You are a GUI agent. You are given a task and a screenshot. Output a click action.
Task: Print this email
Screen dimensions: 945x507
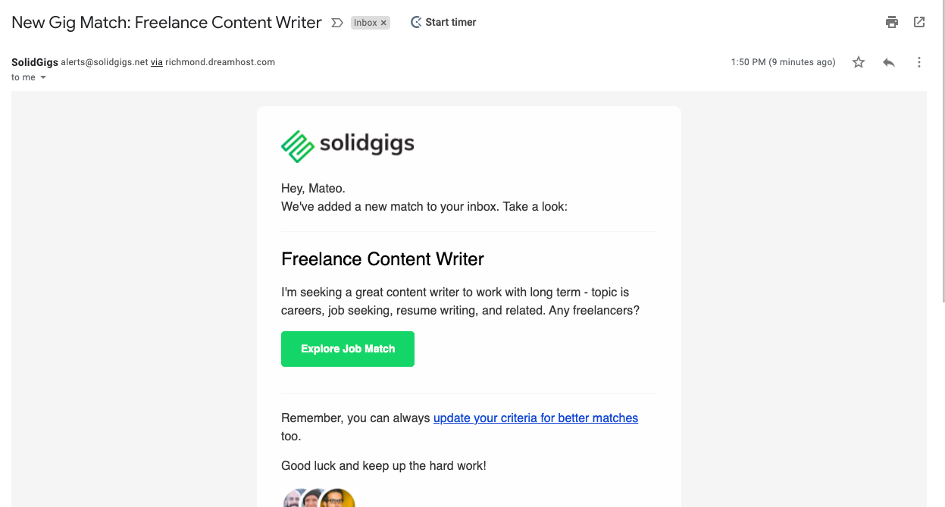pyautogui.click(x=892, y=22)
